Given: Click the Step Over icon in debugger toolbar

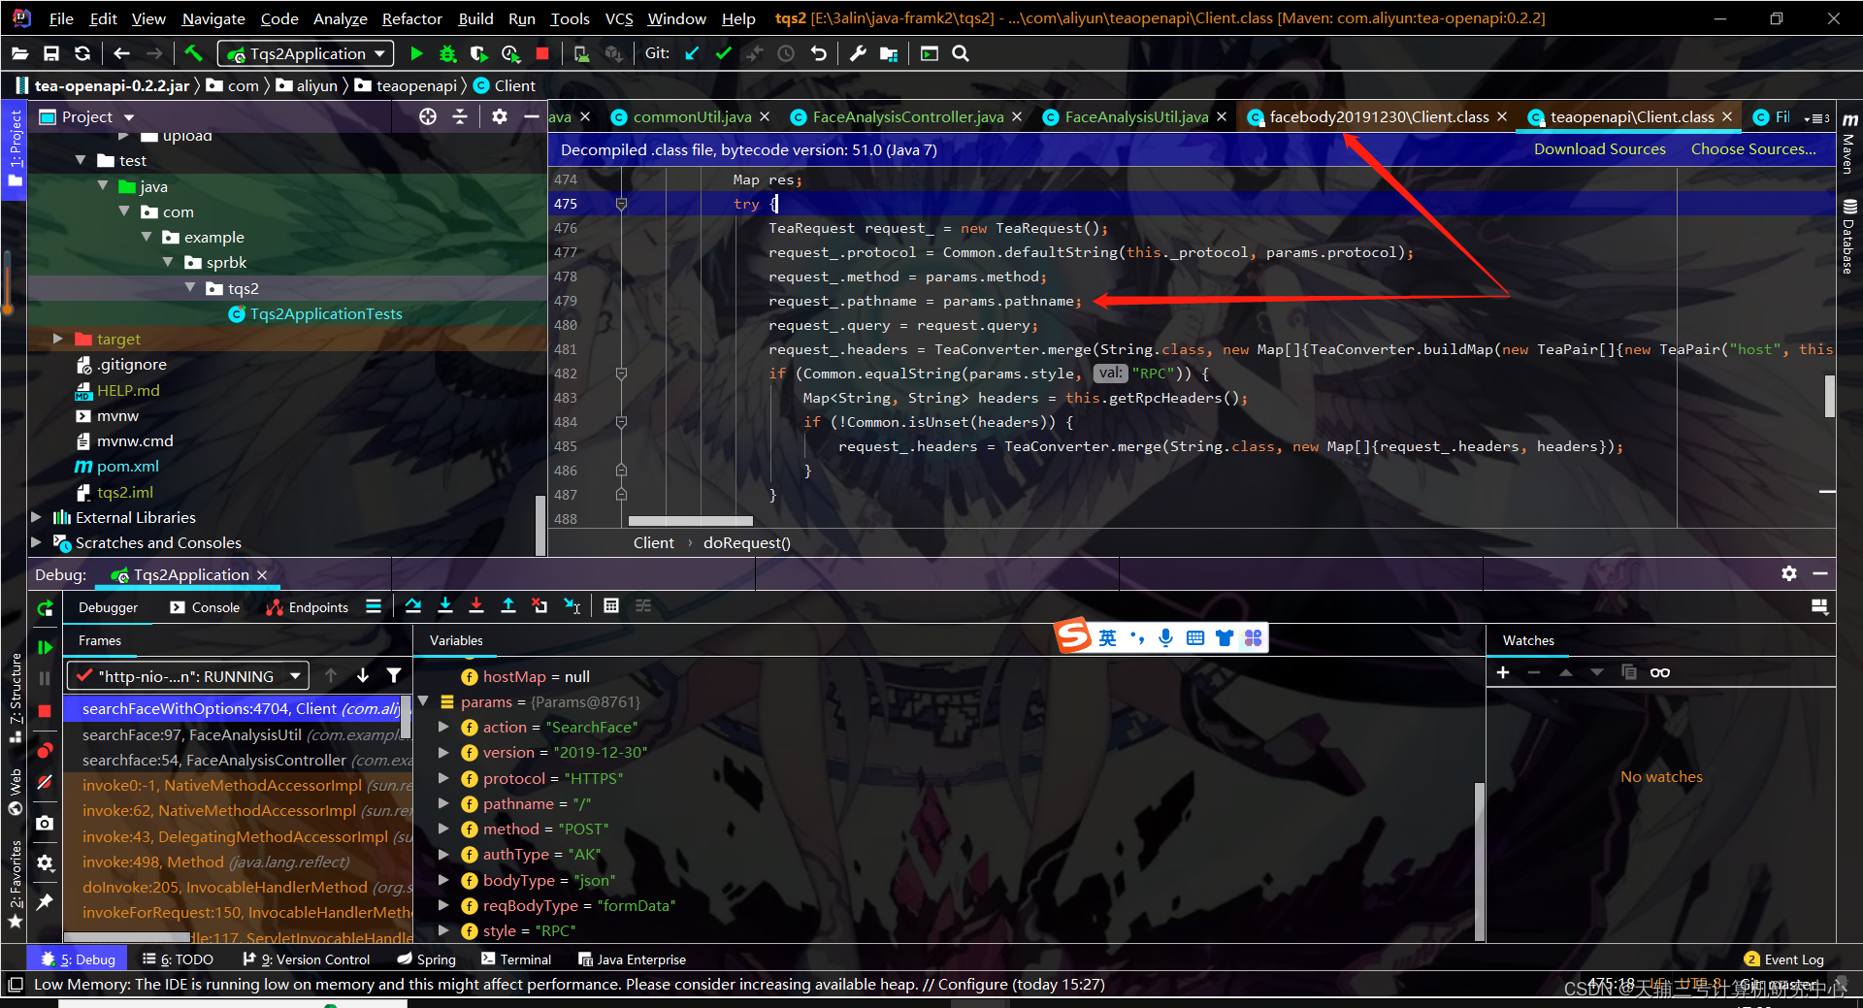Looking at the screenshot, I should pos(412,605).
